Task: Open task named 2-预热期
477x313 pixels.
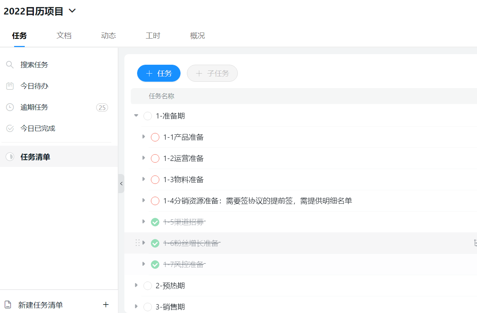Action: [x=170, y=286]
